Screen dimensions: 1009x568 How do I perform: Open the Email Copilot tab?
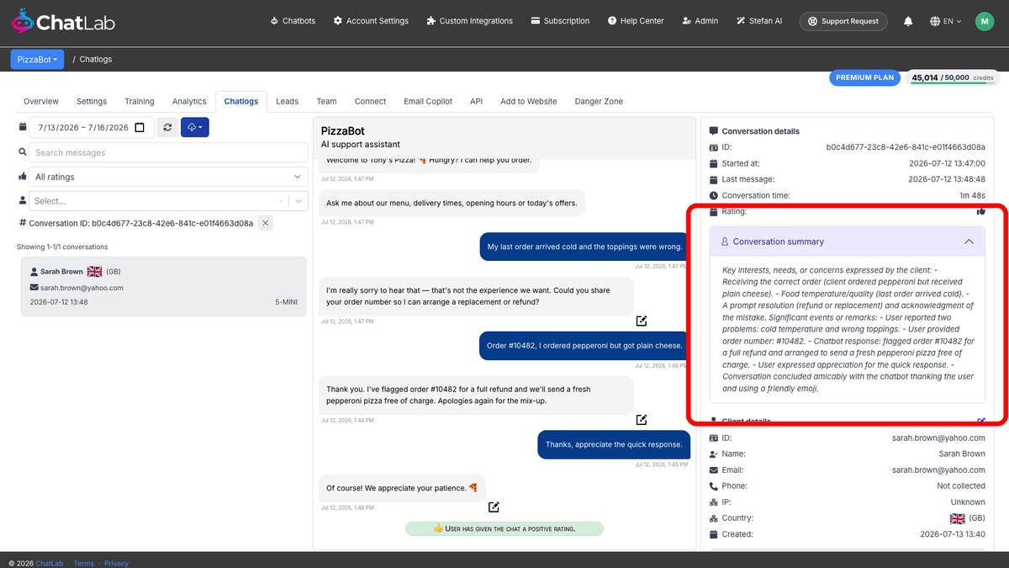pos(428,101)
